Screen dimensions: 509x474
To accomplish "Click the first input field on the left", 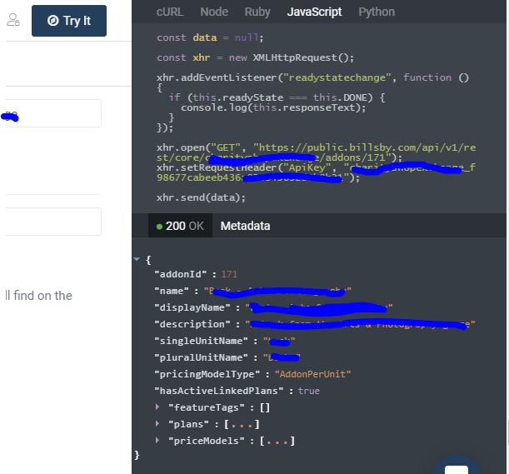I will (53, 113).
